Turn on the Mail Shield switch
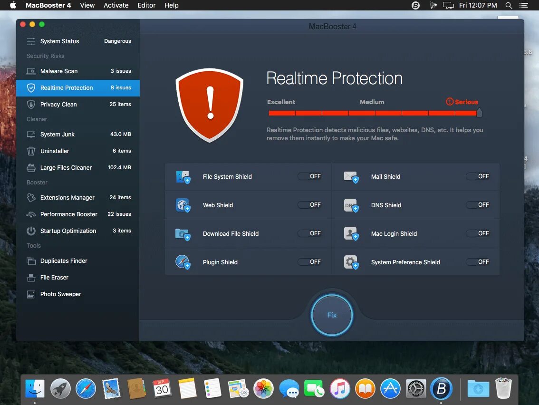The height and width of the screenshot is (405, 539). coord(478,176)
